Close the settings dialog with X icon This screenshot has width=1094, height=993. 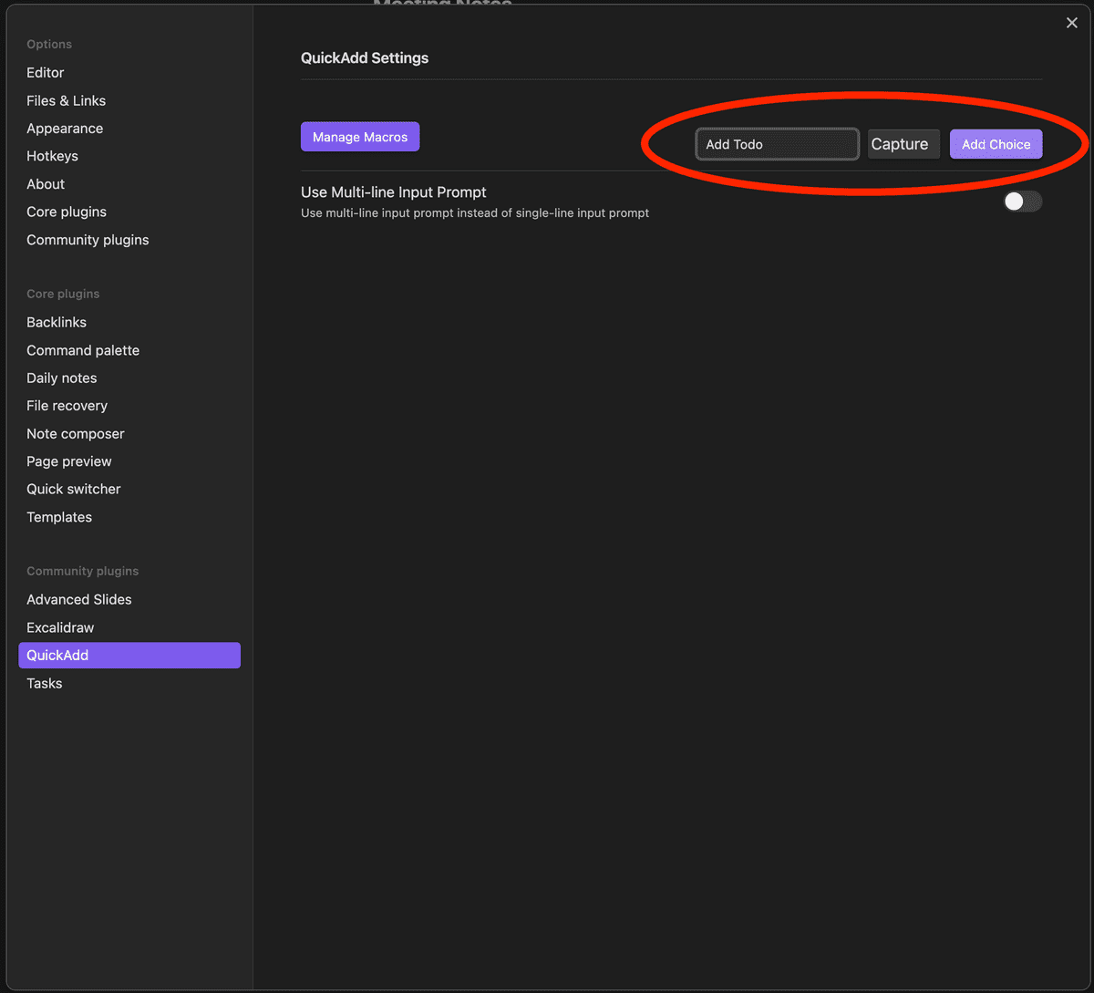(1072, 23)
